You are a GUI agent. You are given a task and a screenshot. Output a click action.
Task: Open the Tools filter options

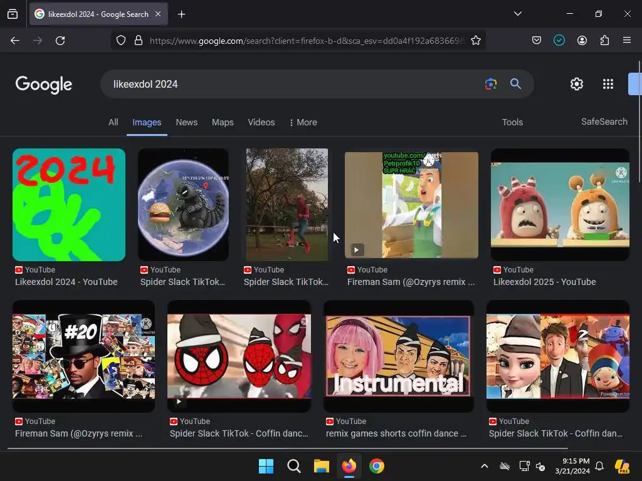pos(512,122)
